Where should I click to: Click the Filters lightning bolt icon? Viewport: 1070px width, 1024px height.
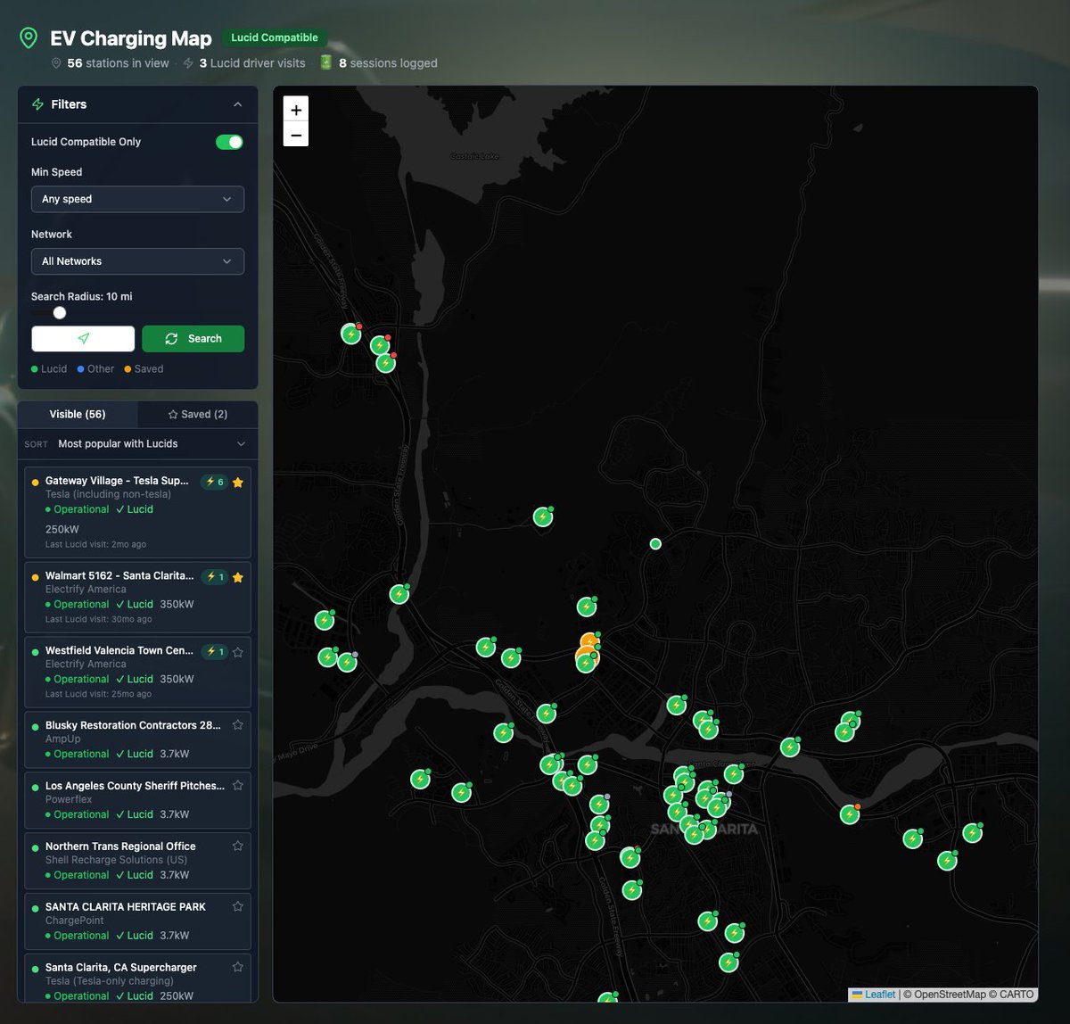37,104
